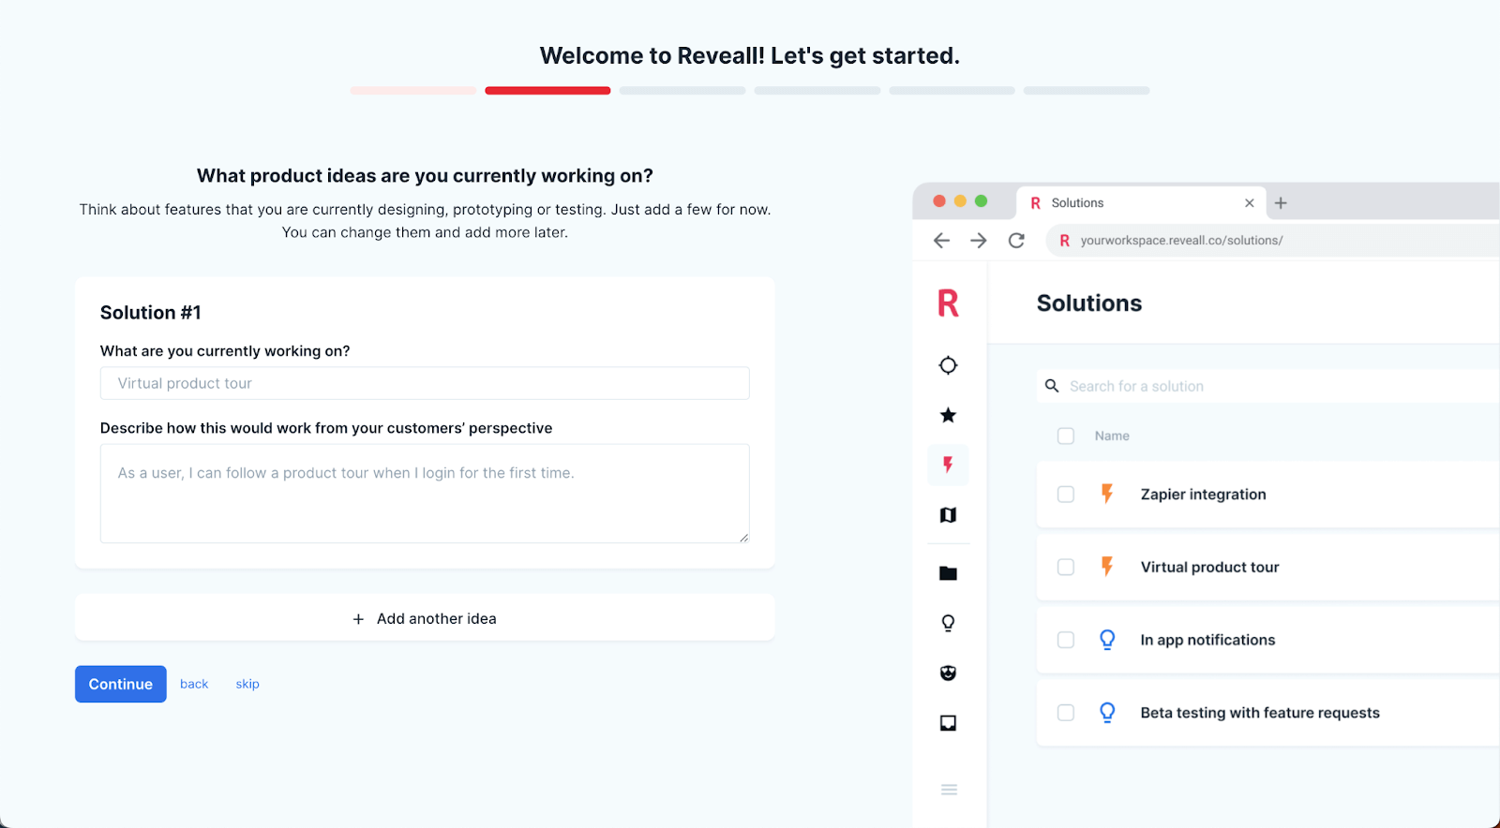
Task: Open the map icon in sidebar
Action: click(948, 515)
